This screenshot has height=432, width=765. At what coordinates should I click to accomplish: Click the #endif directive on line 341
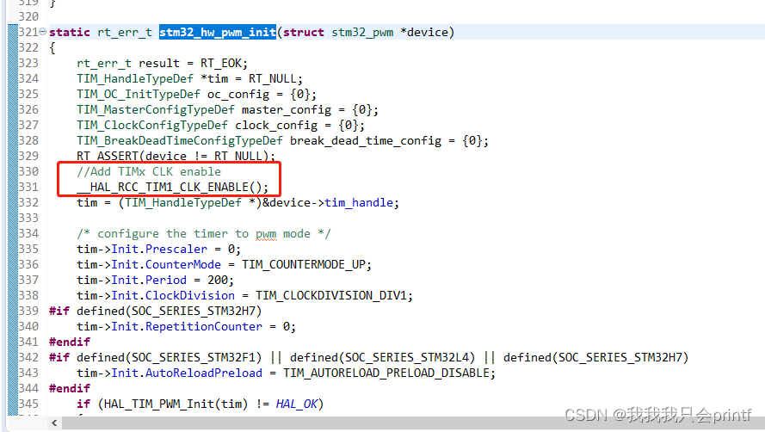pos(70,343)
